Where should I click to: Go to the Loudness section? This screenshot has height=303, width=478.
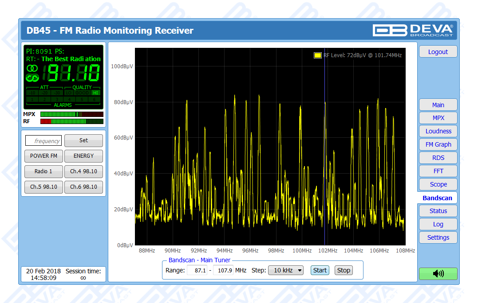pyautogui.click(x=438, y=132)
